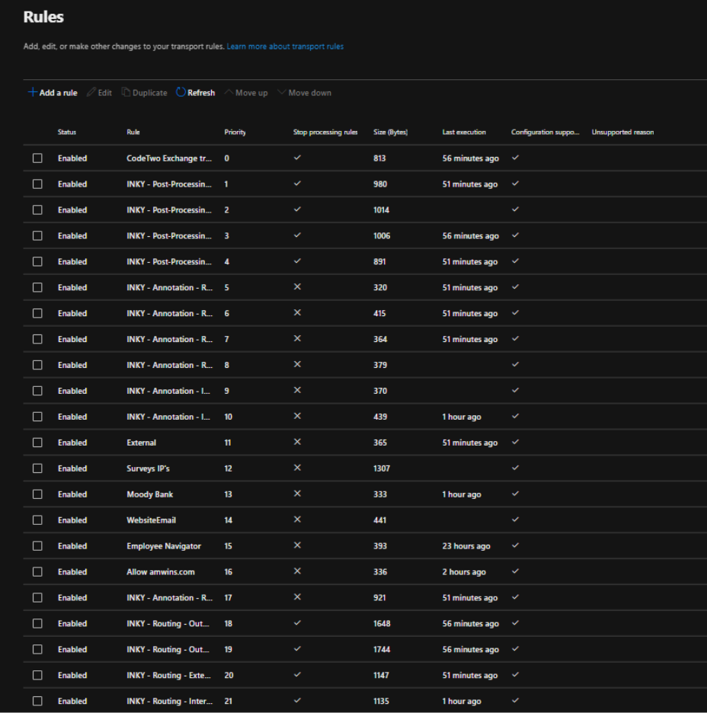Click the Refresh button label
The width and height of the screenshot is (707, 713).
201,93
